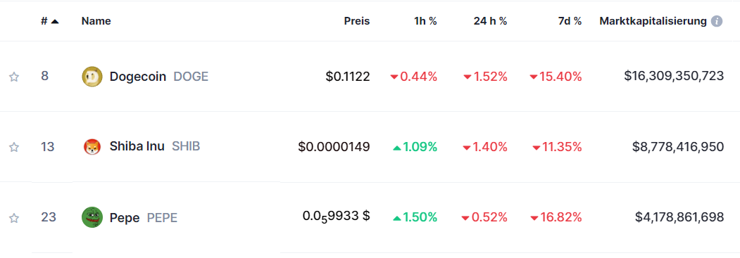Toggle the Pepe watchlist star

(14, 218)
